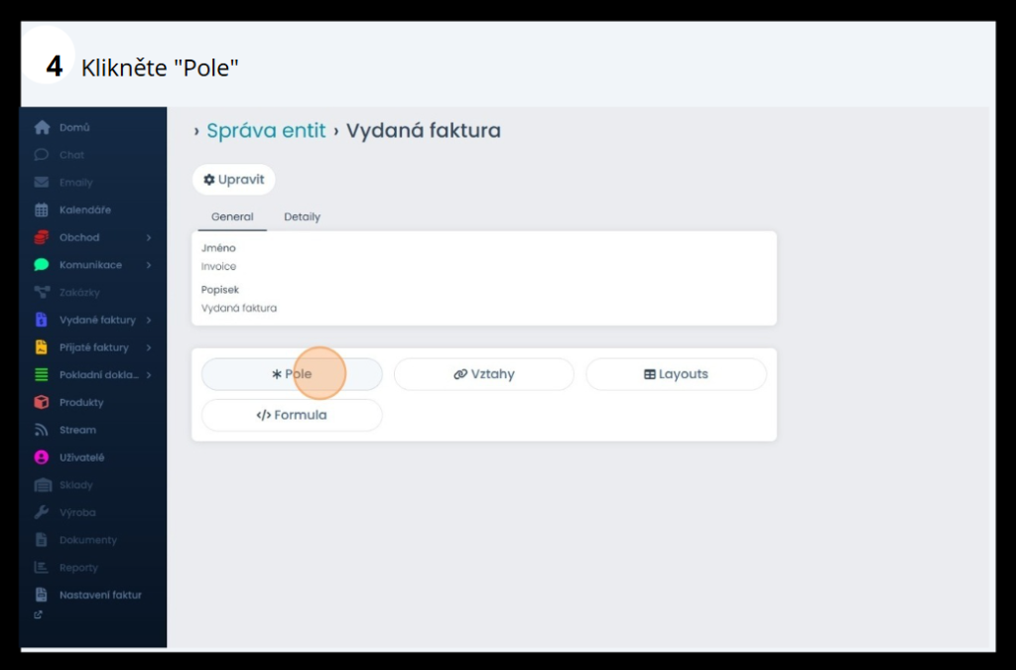Open the Stream feed icon
The height and width of the screenshot is (670, 1016).
(42, 430)
